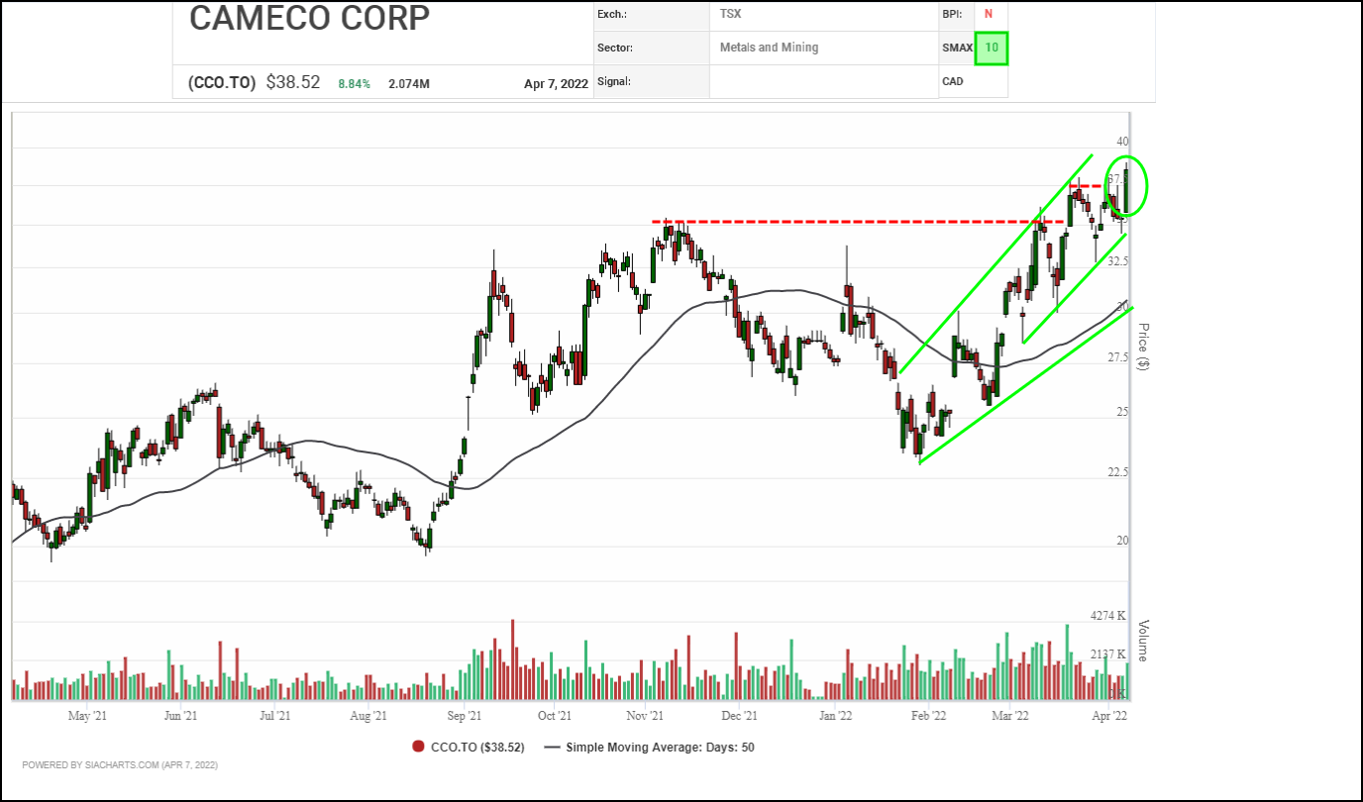Screen dimensions: 1363x802
Task: Click the Dec '21 axis label
Action: (x=739, y=715)
